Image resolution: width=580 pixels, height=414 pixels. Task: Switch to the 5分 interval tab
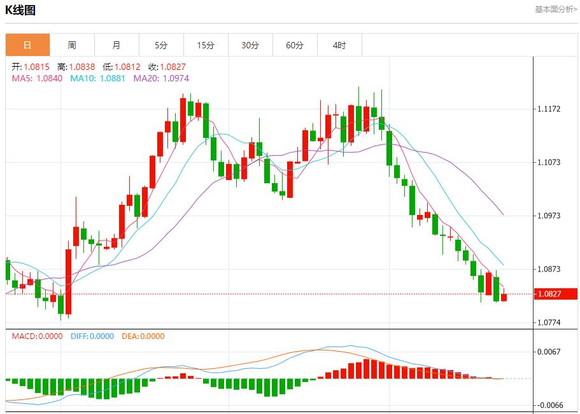coord(161,45)
